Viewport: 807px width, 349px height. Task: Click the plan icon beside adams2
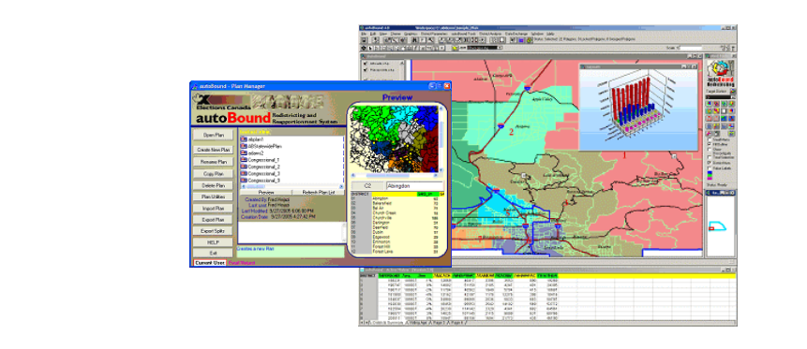click(x=244, y=153)
